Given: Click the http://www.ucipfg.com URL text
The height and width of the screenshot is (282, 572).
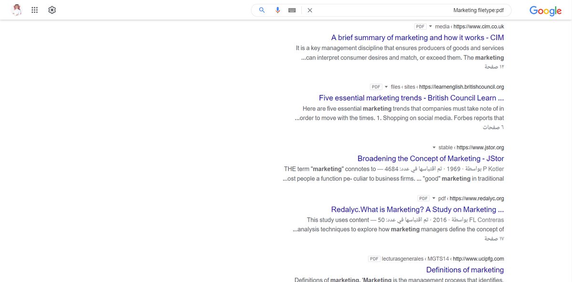Looking at the screenshot, I should coord(478,259).
